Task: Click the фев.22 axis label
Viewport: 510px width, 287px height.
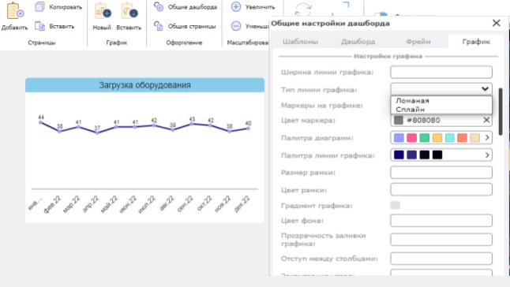Action: click(52, 204)
